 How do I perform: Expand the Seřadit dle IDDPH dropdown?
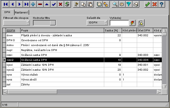[x=97, y=23]
